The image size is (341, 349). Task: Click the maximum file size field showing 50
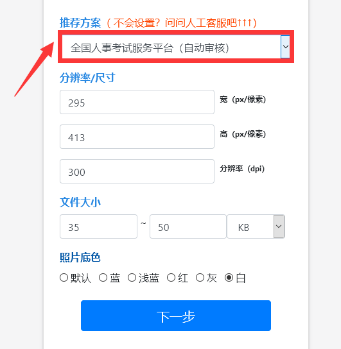coord(188,226)
